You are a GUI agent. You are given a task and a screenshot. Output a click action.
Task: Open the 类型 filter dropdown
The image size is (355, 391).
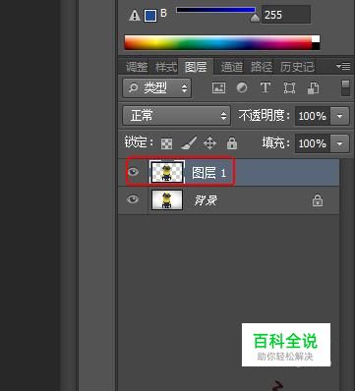pyautogui.click(x=157, y=87)
